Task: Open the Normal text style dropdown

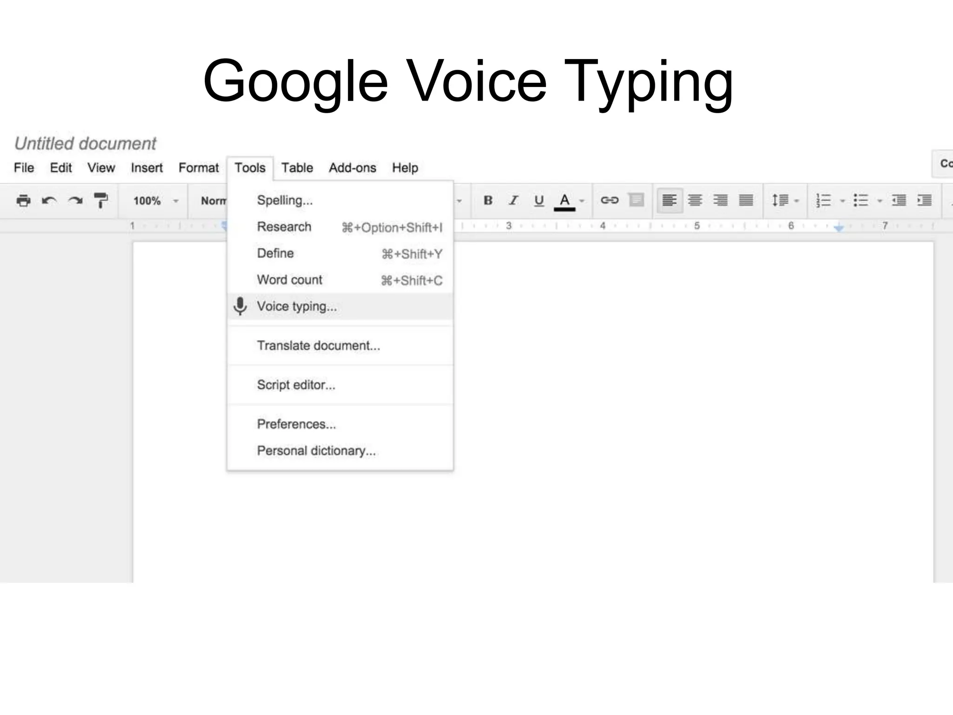Action: click(214, 201)
